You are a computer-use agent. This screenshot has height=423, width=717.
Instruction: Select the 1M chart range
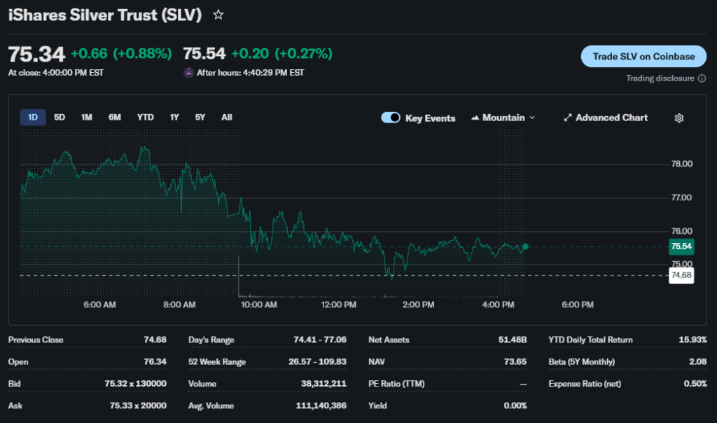(x=87, y=118)
